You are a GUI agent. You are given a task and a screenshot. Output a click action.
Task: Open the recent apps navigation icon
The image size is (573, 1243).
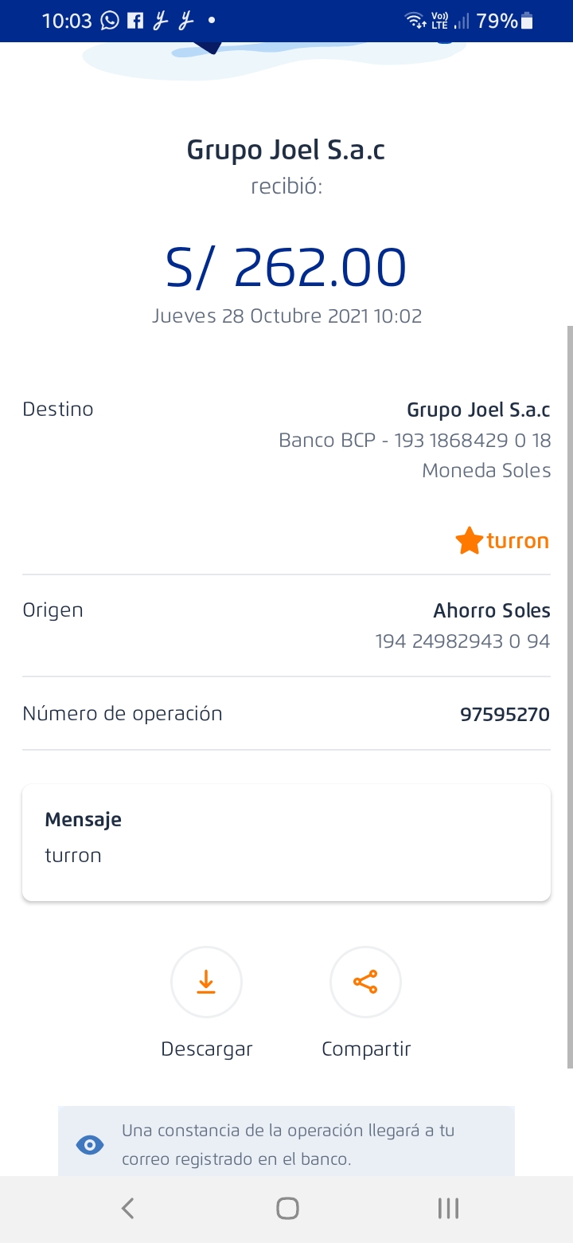click(448, 1209)
